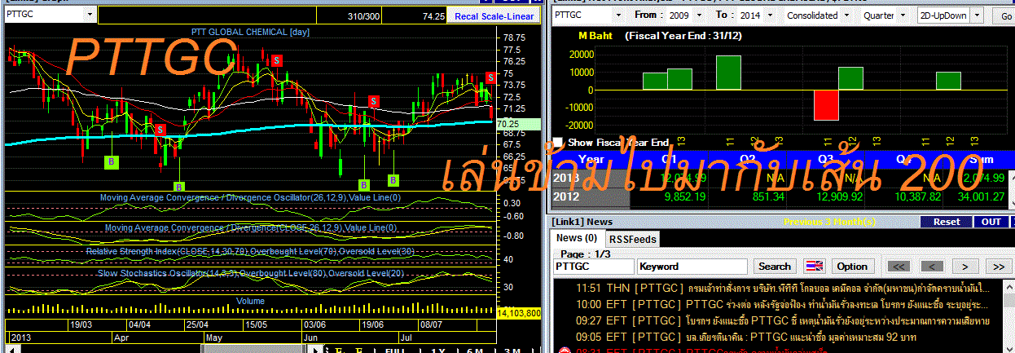1015x353 pixels.
Task: Select the 3M chart range
Action: tap(513, 349)
